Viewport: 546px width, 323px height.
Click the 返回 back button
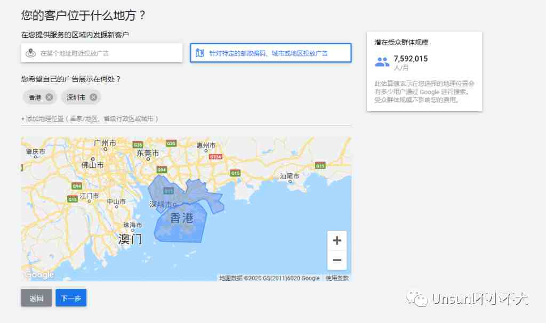[x=36, y=298]
